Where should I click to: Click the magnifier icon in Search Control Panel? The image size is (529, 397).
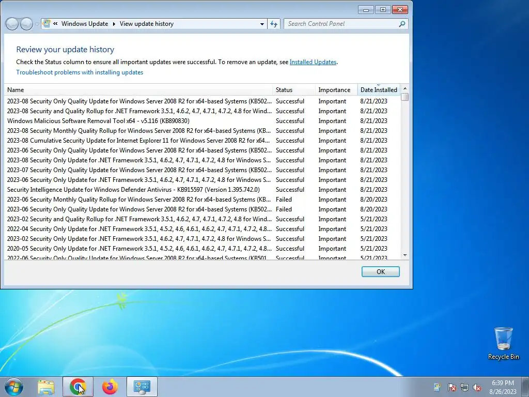tap(402, 24)
